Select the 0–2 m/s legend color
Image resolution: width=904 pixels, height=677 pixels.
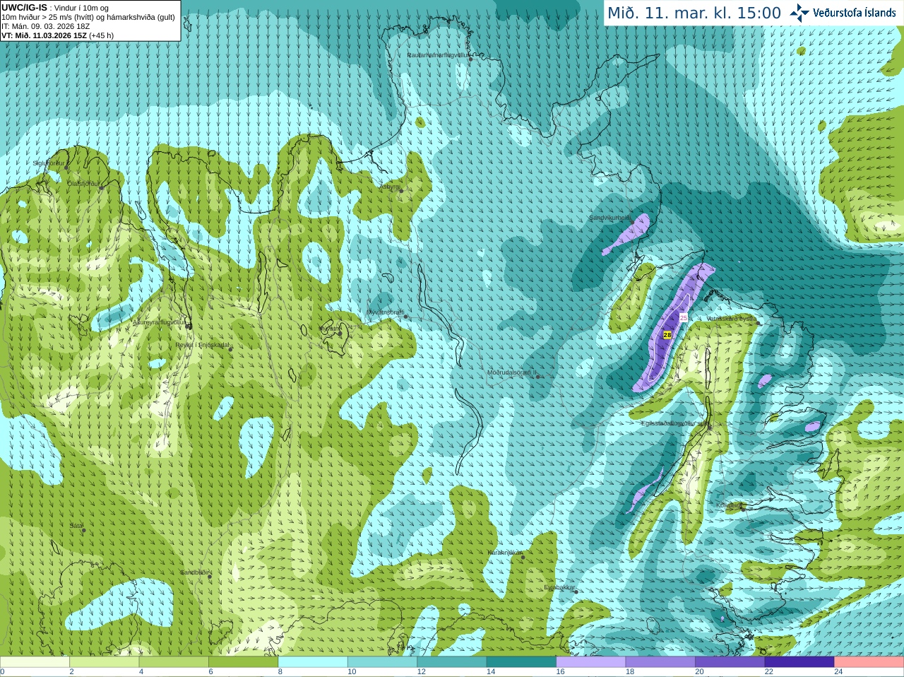35,662
